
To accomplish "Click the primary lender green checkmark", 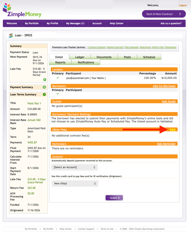I will (58, 78).
